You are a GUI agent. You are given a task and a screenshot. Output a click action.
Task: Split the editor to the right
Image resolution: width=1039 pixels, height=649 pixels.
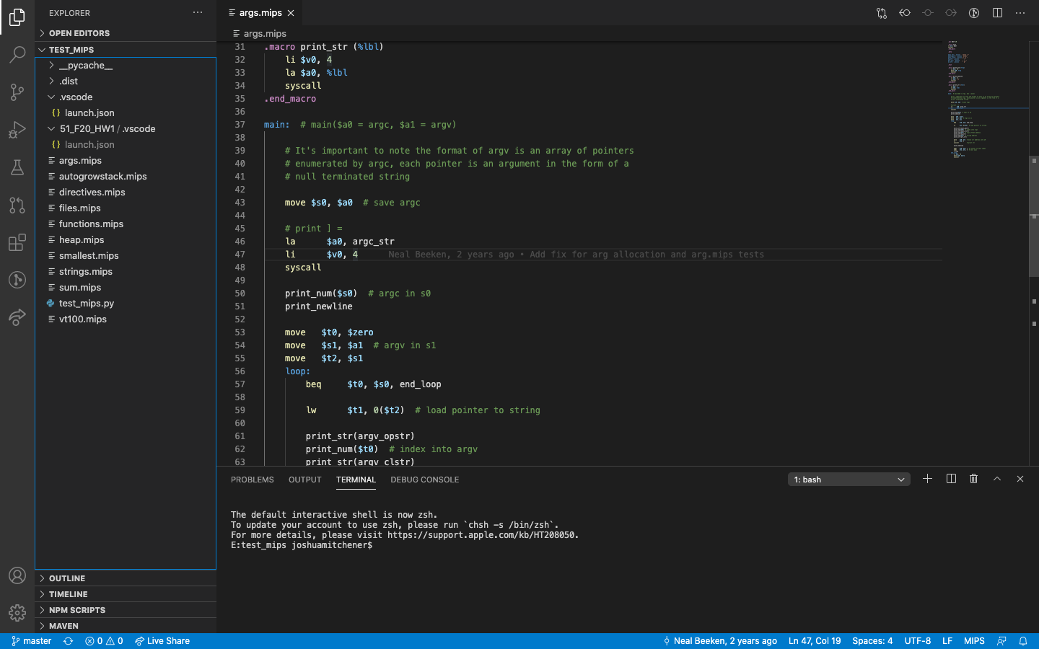[x=997, y=13]
